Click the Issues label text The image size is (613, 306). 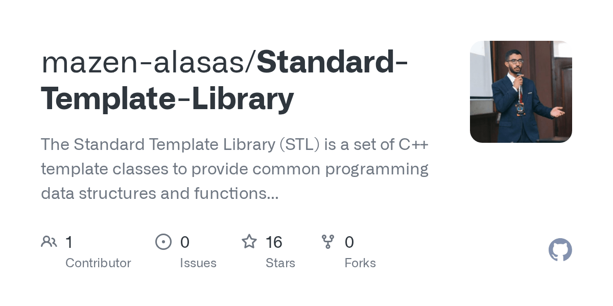(x=198, y=263)
